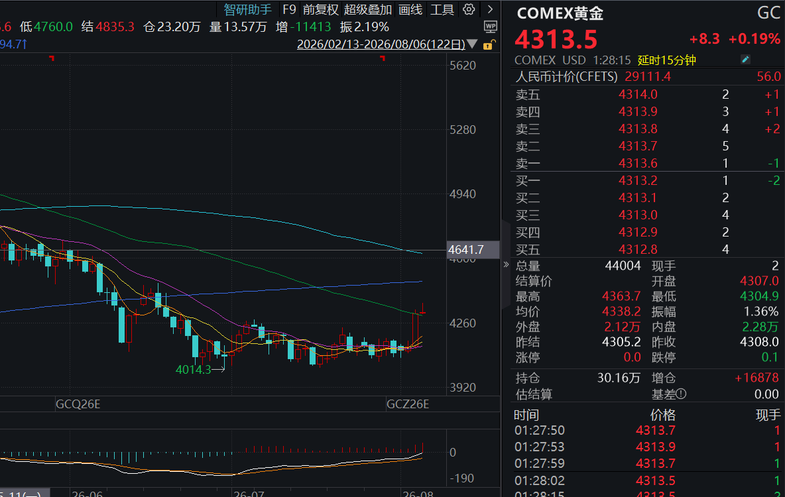The height and width of the screenshot is (497, 785).
Task: Select the 卖一 price 4313.6
Action: [x=638, y=162]
